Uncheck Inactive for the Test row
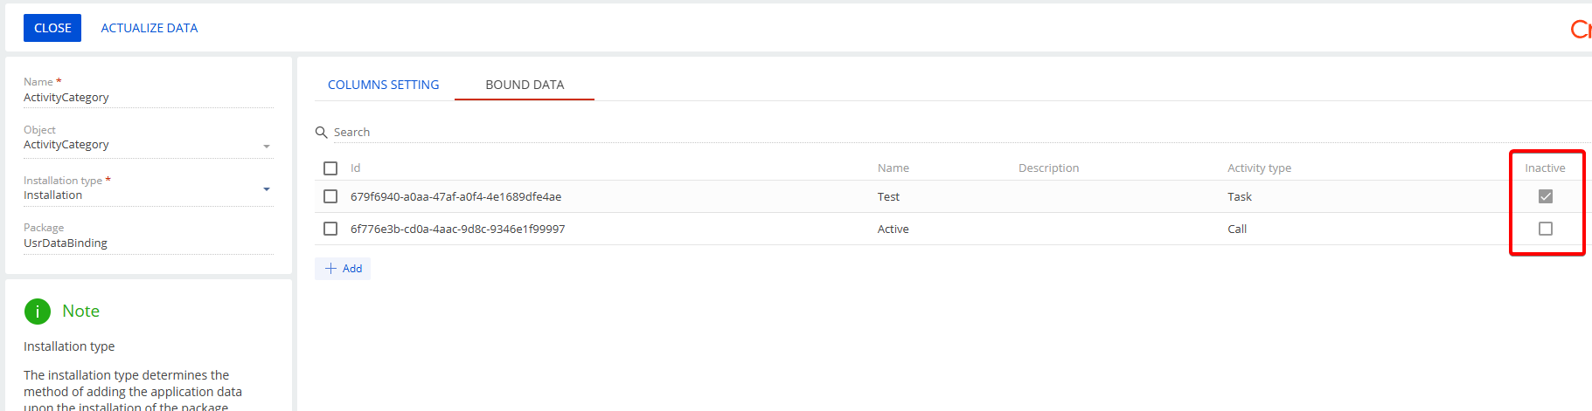 click(x=1546, y=196)
